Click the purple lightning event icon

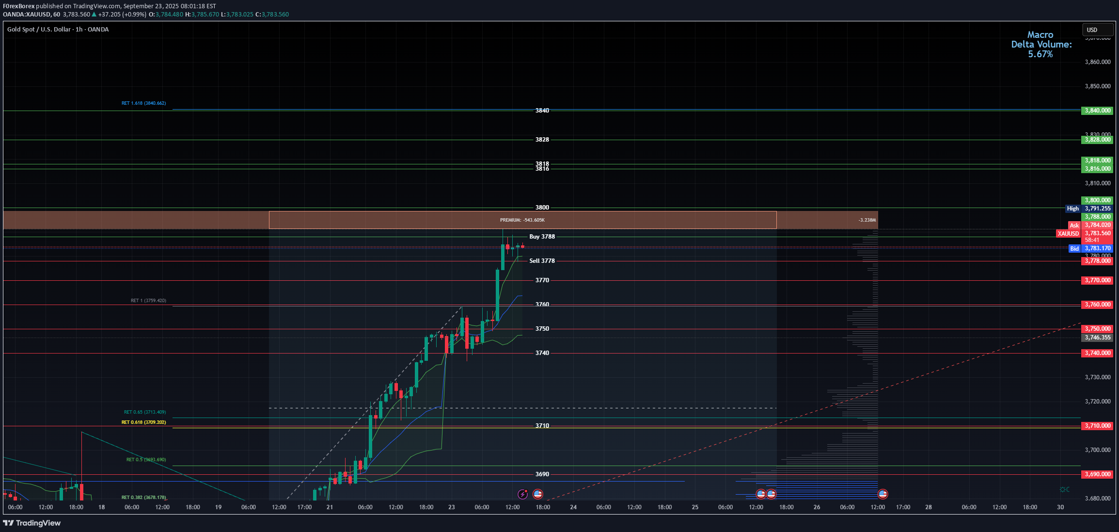click(x=522, y=494)
